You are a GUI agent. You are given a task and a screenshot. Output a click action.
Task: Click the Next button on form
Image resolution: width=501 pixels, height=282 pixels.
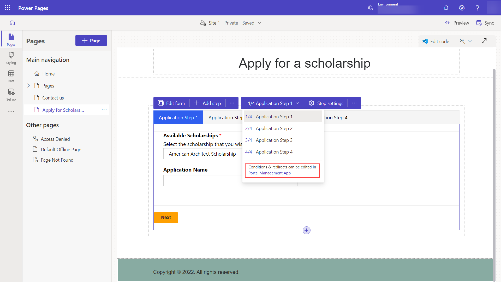[x=166, y=217]
